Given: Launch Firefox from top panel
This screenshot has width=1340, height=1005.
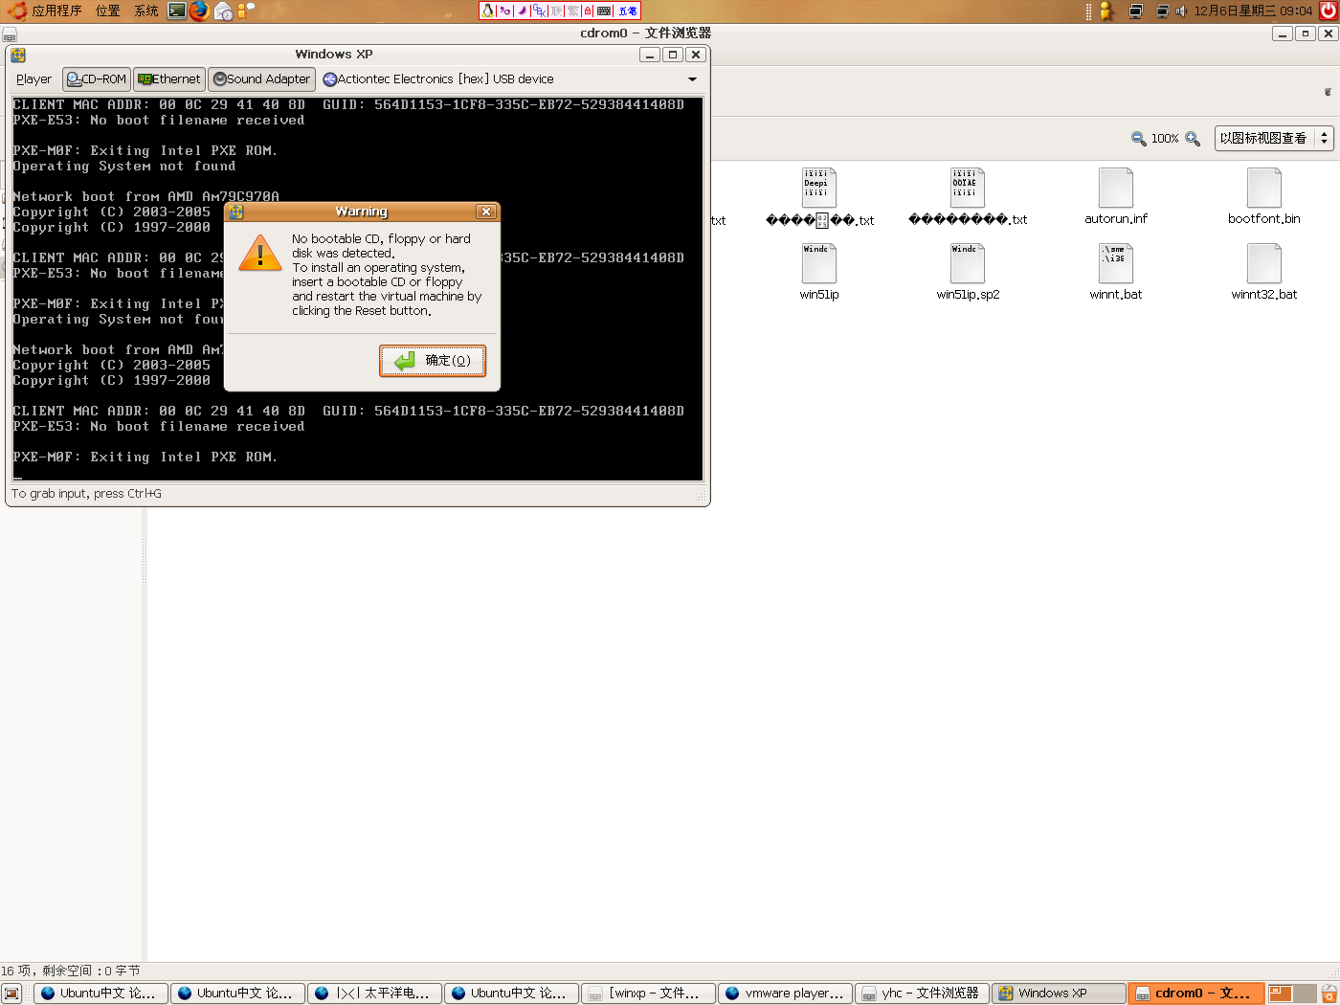Looking at the screenshot, I should click(x=199, y=11).
